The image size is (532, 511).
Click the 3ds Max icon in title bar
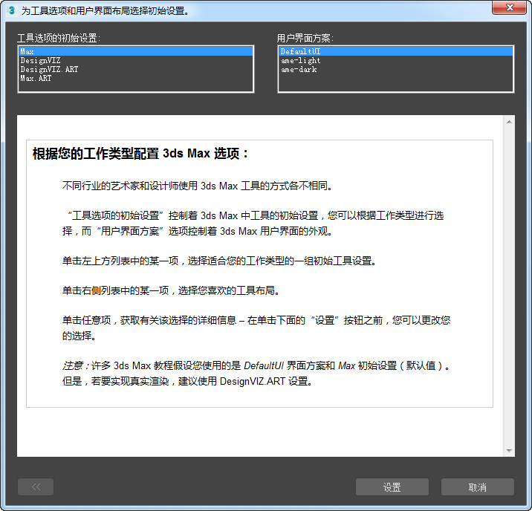[12, 10]
